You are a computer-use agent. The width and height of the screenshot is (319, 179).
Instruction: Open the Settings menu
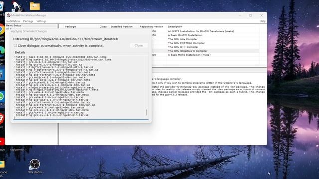pyautogui.click(x=41, y=21)
